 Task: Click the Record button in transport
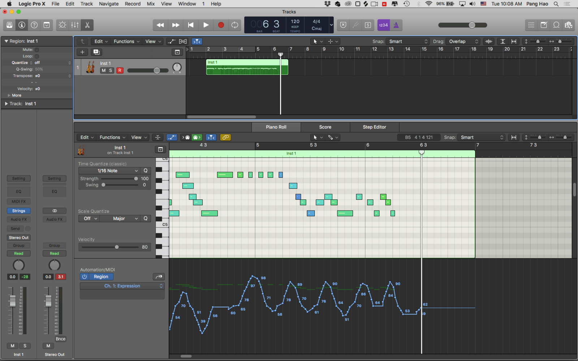click(221, 25)
